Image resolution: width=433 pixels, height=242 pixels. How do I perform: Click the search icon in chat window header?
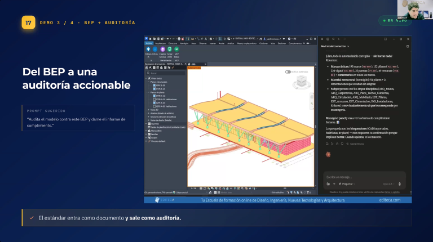point(333,39)
